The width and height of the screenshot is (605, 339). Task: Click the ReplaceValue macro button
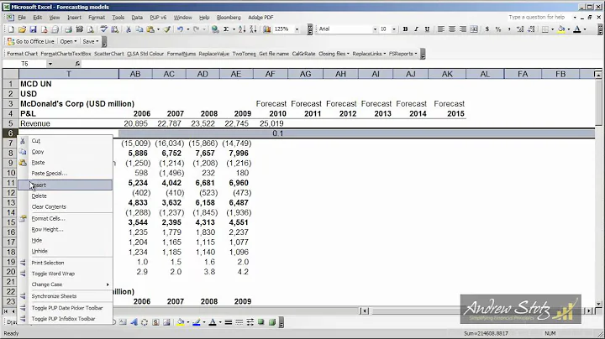213,54
